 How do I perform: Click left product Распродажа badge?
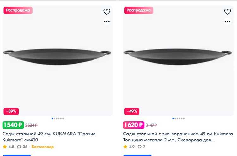coord(18,10)
